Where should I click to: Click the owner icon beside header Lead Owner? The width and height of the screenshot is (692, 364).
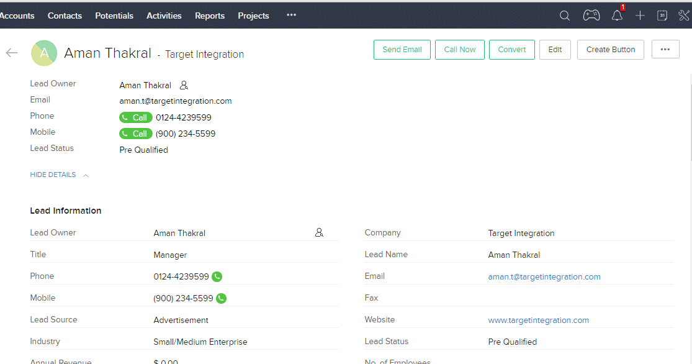184,85
